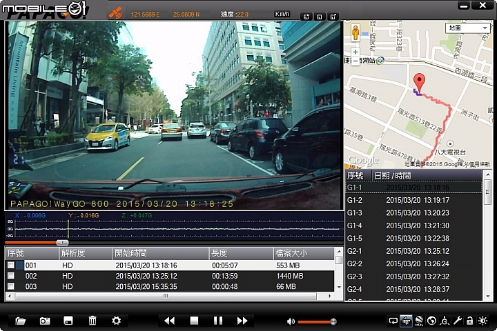Select recording 002 starting 13:25:12
Image resolution: width=497 pixels, height=331 pixels.
click(x=170, y=276)
